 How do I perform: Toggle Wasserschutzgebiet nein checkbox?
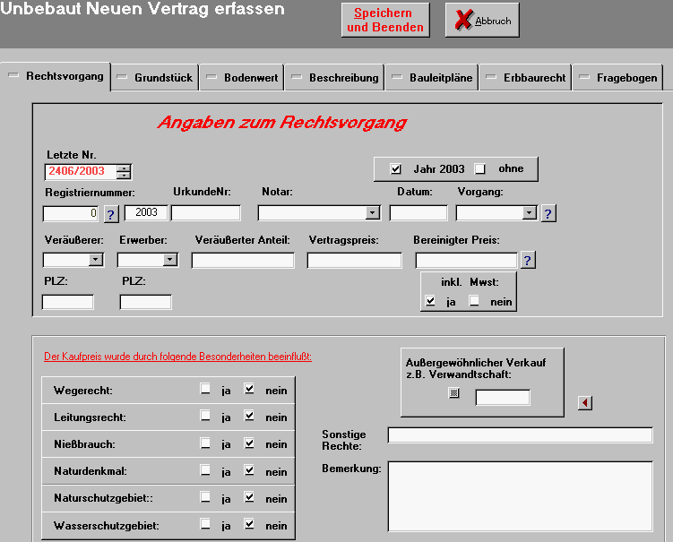coord(249,524)
